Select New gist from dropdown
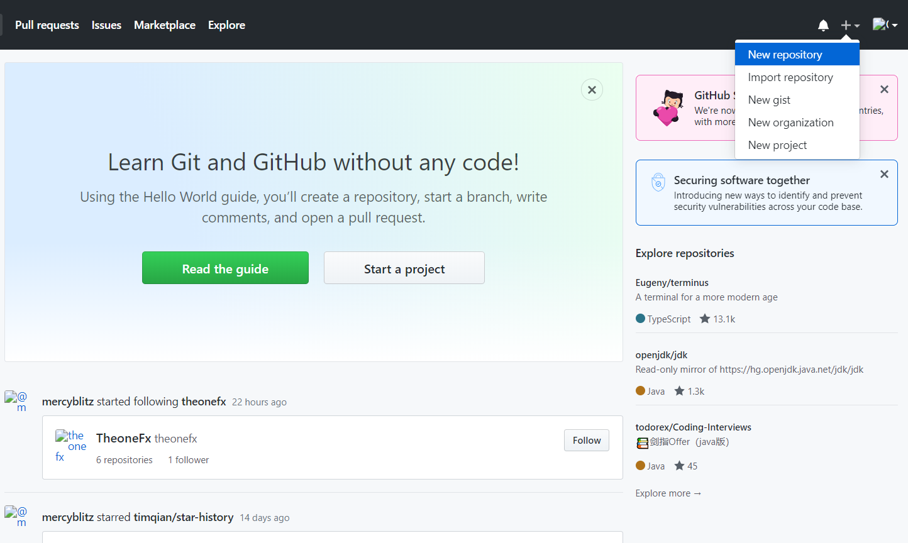Image resolution: width=908 pixels, height=543 pixels. point(769,100)
